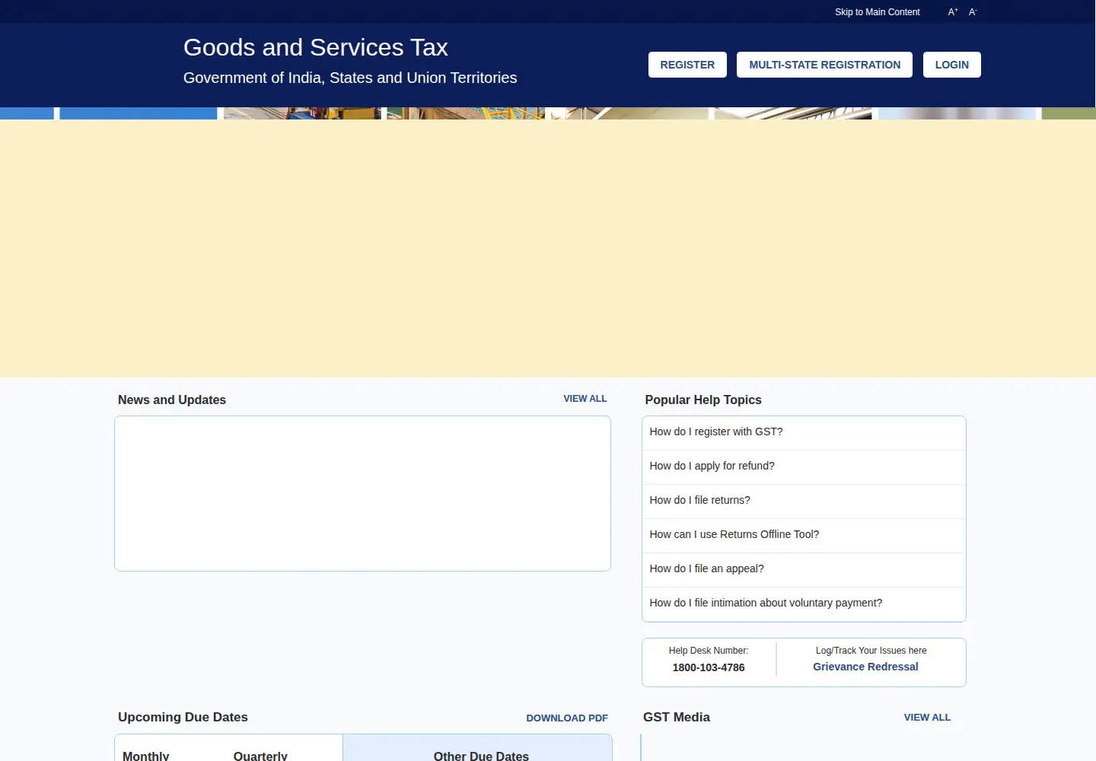Click the help desk number 1800-103-4786
The image size is (1096, 761).
709,667
